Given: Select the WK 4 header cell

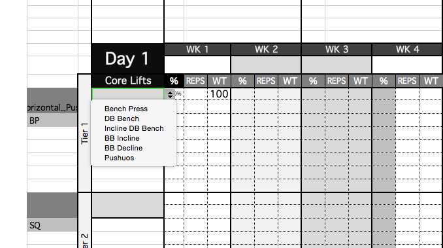Looking at the screenshot, I should tap(407, 50).
